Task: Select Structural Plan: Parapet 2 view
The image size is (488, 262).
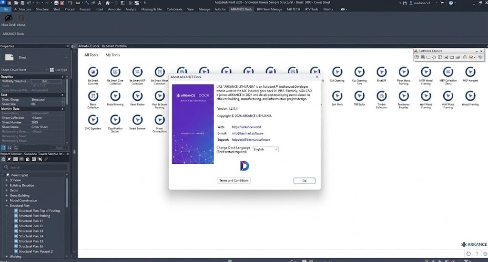Action: click(x=36, y=252)
